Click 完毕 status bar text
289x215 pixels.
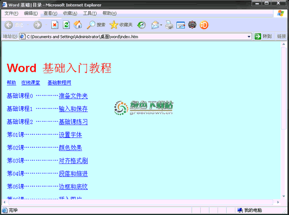tap(13, 210)
